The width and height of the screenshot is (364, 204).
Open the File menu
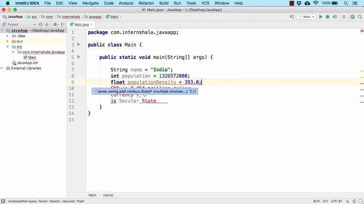47,3
